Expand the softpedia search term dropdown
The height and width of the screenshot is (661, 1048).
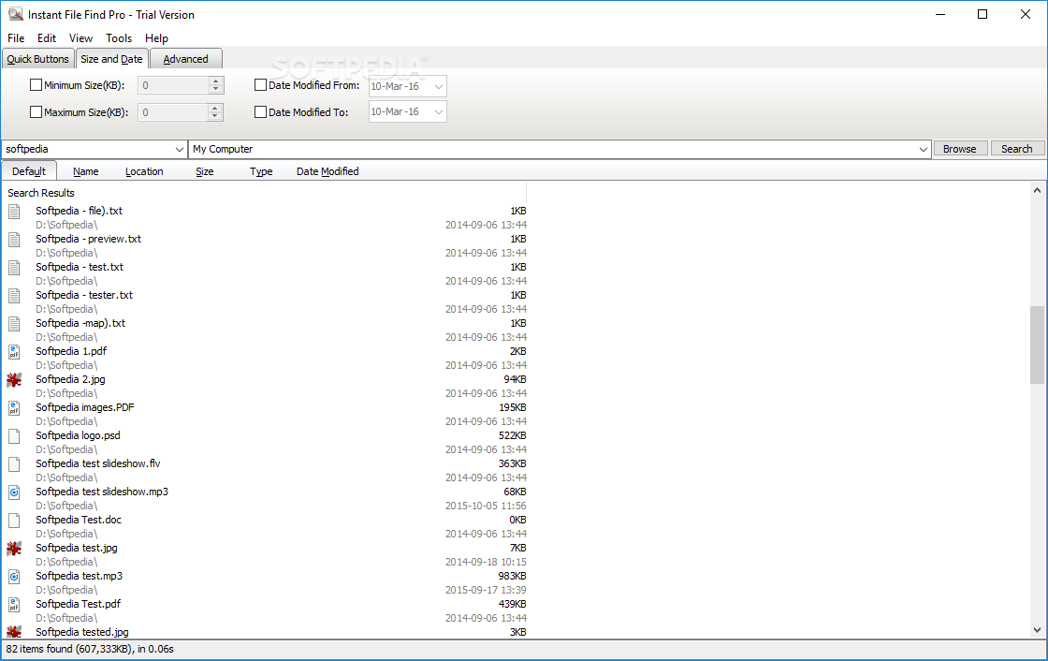coord(179,149)
